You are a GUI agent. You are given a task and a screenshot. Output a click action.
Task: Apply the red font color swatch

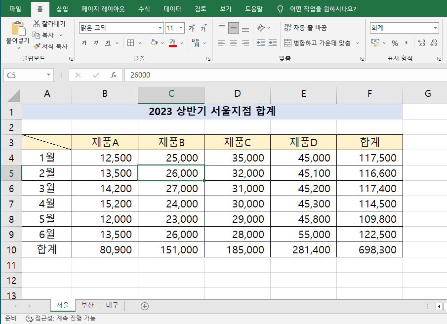pos(173,43)
